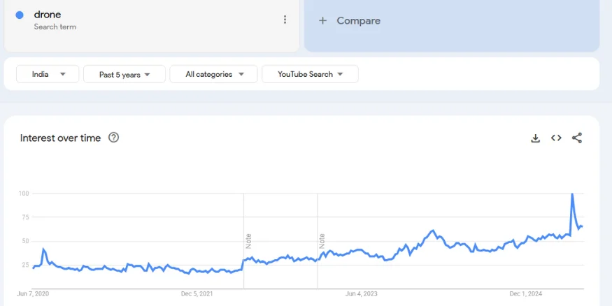
Task: Click the highest spike on the trend line
Action: 572,194
